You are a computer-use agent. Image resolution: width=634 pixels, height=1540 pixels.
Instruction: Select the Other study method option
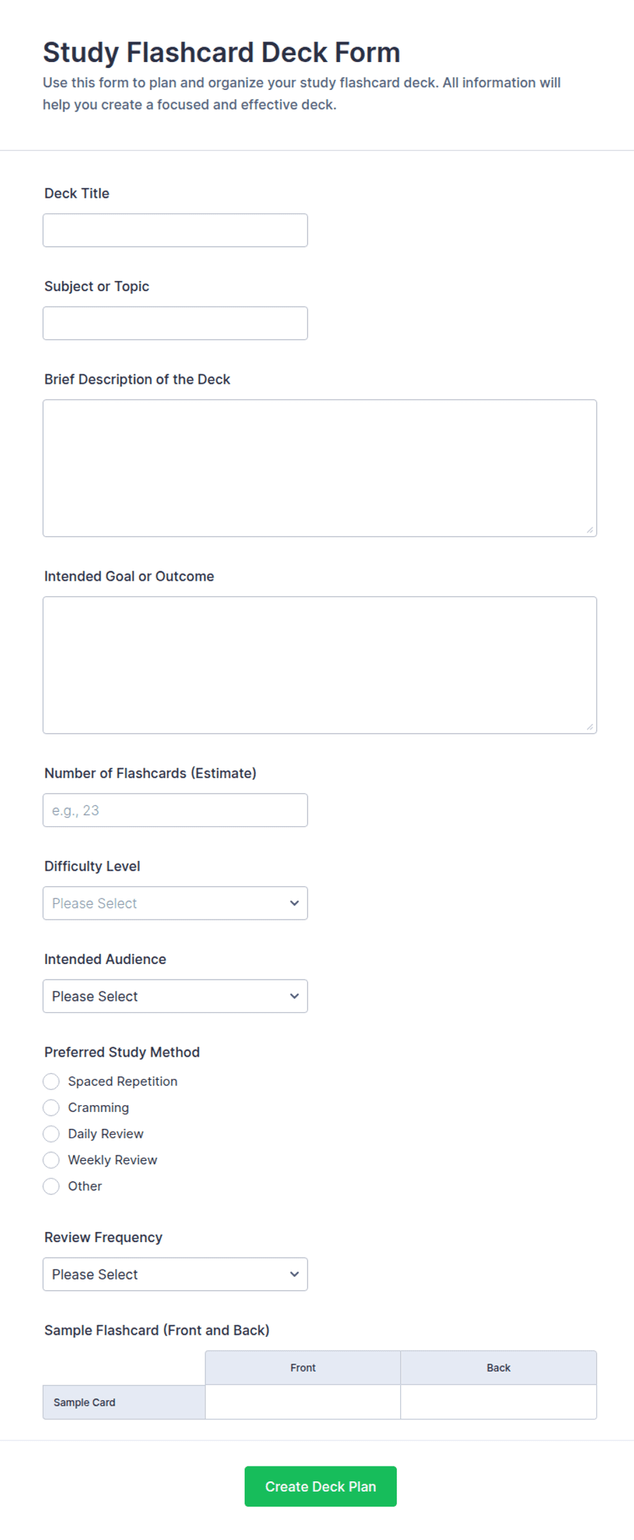(51, 1186)
